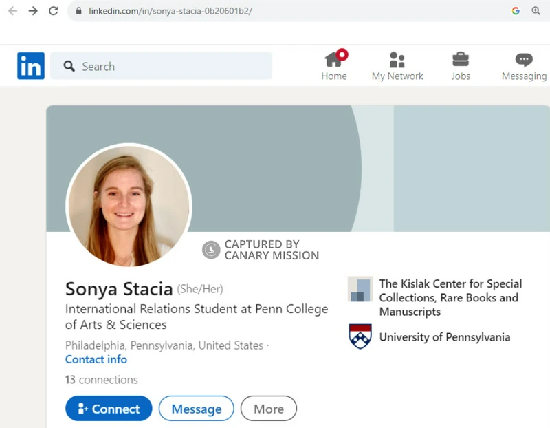Open the University of Pennsylvania link
Viewport: 550px width, 428px height.
pyautogui.click(x=445, y=337)
